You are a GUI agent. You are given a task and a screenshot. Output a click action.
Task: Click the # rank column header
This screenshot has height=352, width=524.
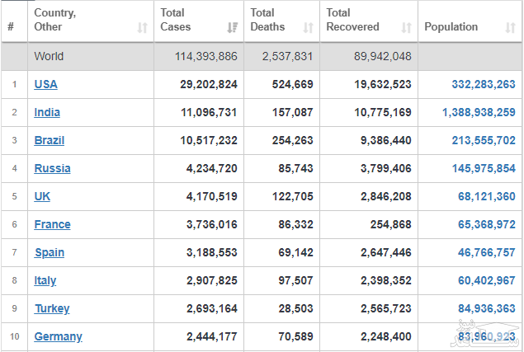point(11,26)
